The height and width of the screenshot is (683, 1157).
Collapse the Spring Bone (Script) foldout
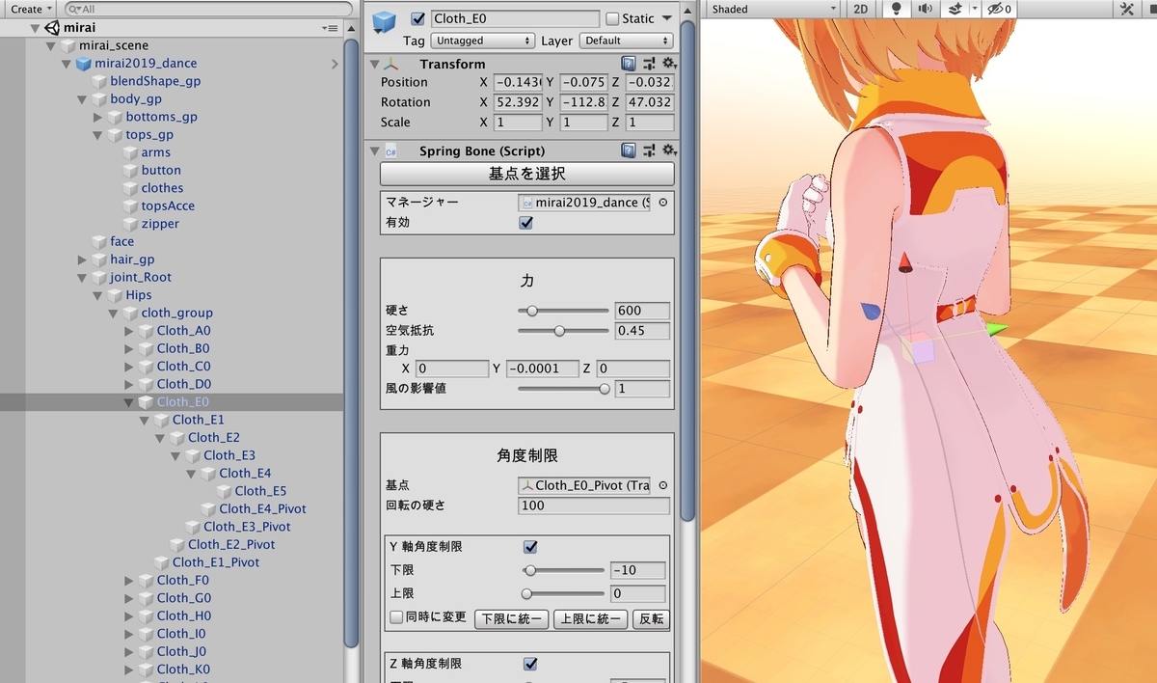pyautogui.click(x=375, y=151)
